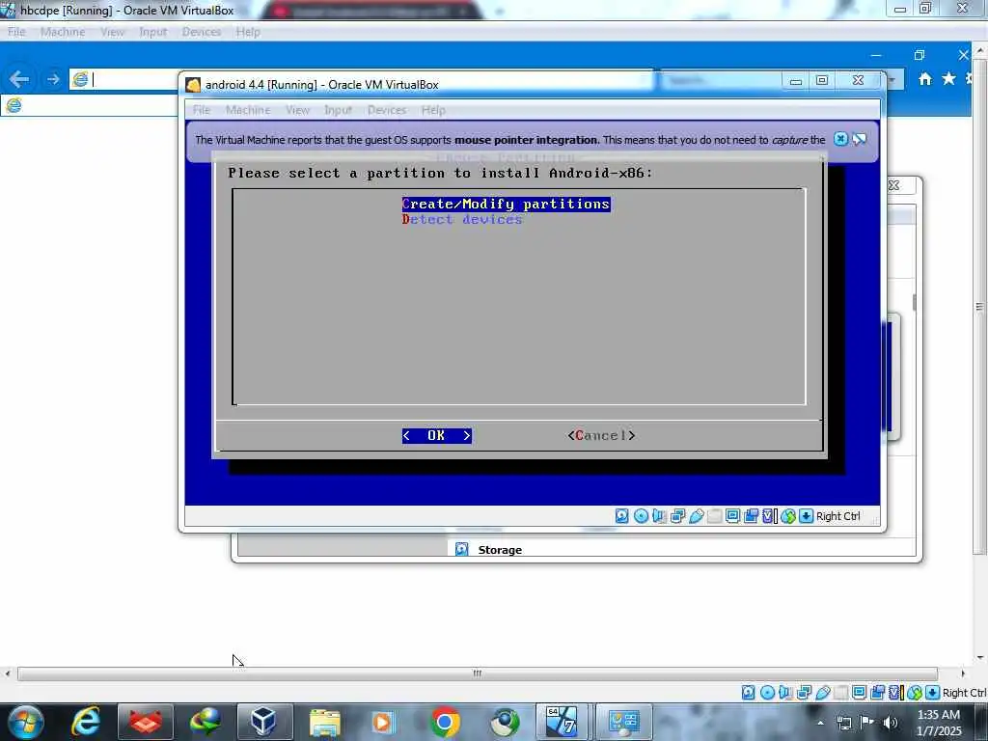Click host key arrow icon in android 4.4 status bar
Image resolution: width=988 pixels, height=741 pixels.
[806, 516]
